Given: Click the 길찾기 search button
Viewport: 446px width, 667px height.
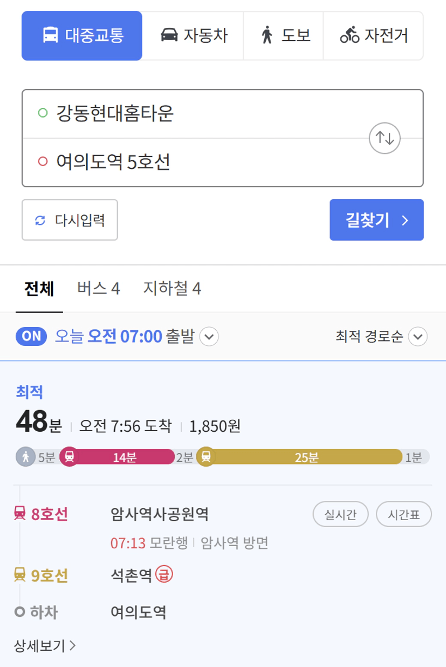Looking at the screenshot, I should coord(376,220).
